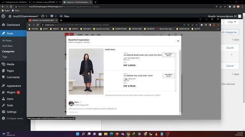Screen dimensions: 245x137
Task: Sort categories by the upper Count header
Action: (230, 48)
